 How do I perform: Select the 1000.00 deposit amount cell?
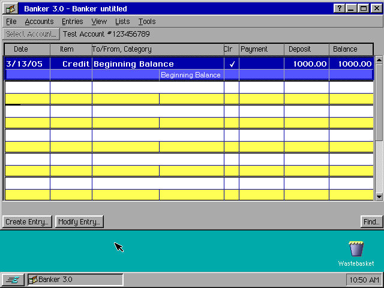coord(307,64)
